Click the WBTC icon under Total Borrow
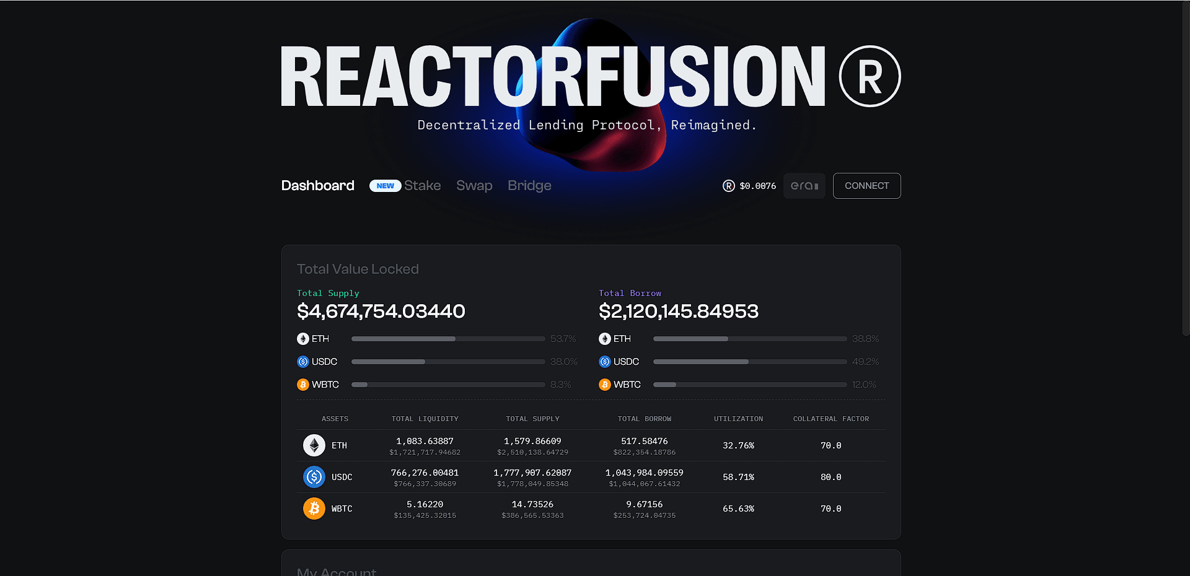 (605, 385)
